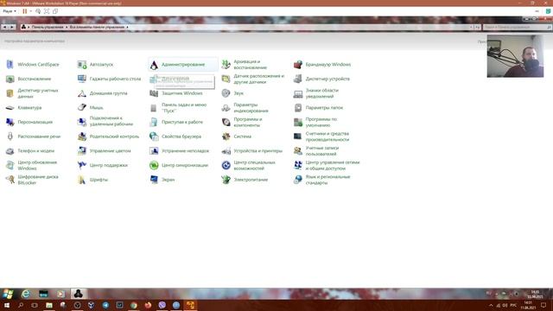Click the Значки области уведомлений link
Screen dimensions: 553x311
pos(321,93)
